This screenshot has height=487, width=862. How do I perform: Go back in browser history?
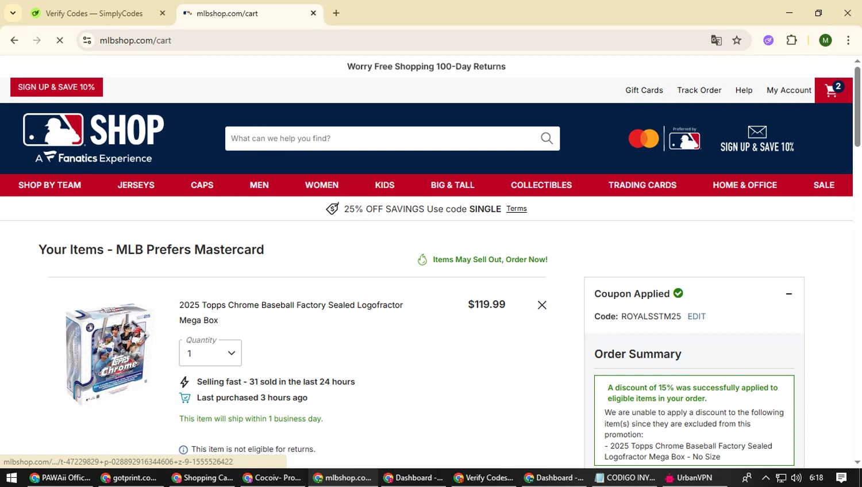(14, 40)
